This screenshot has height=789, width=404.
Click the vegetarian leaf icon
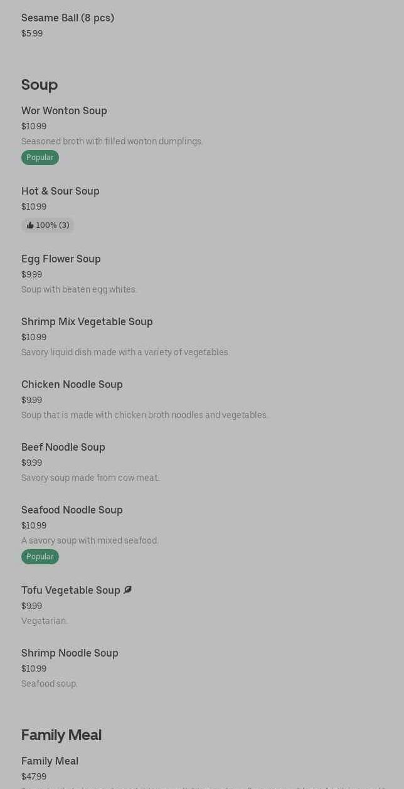(127, 590)
